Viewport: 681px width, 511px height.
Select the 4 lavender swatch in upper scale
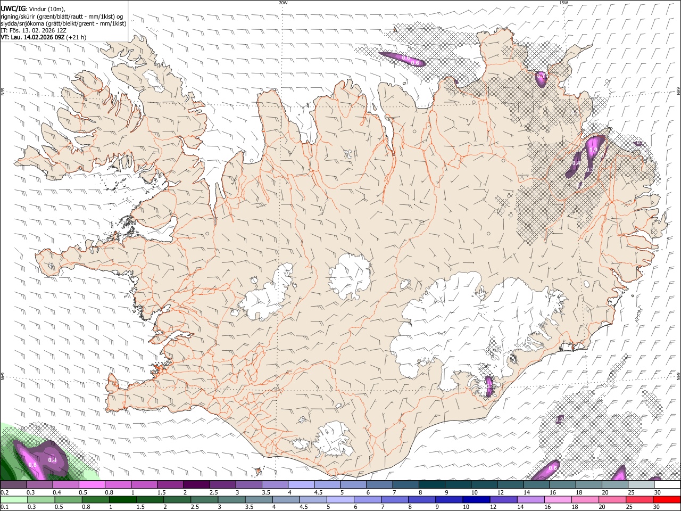click(301, 485)
